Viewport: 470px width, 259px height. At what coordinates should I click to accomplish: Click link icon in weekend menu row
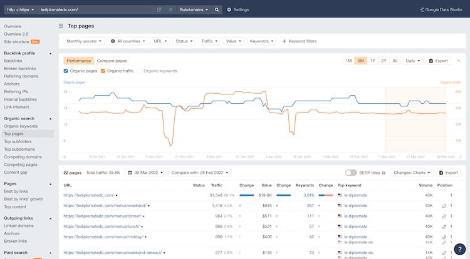pyautogui.click(x=444, y=206)
